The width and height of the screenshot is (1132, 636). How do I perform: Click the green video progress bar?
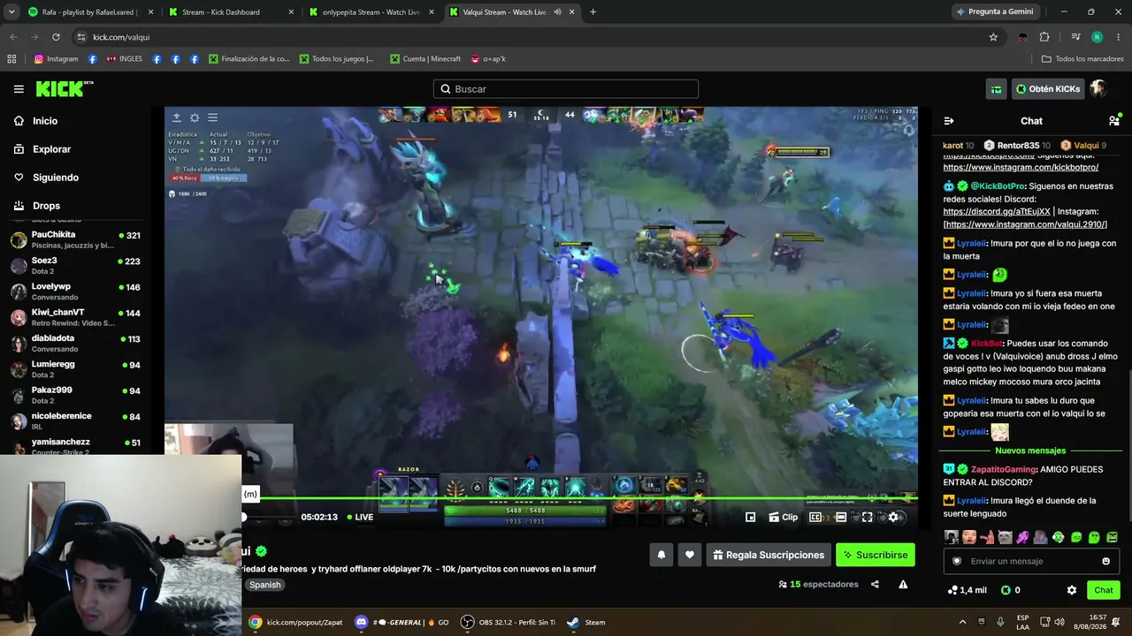579,499
